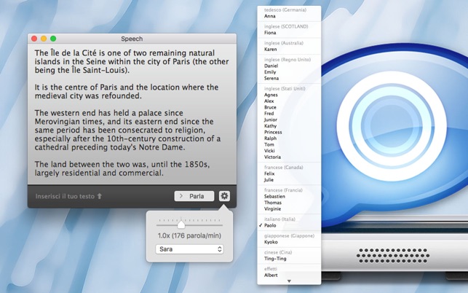
Task: Click the down arrow at menu bottom
Action: [x=289, y=281]
